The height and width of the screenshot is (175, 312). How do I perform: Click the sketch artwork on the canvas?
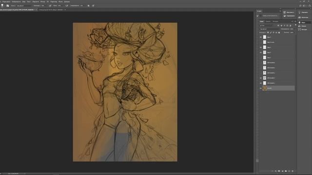[125, 92]
